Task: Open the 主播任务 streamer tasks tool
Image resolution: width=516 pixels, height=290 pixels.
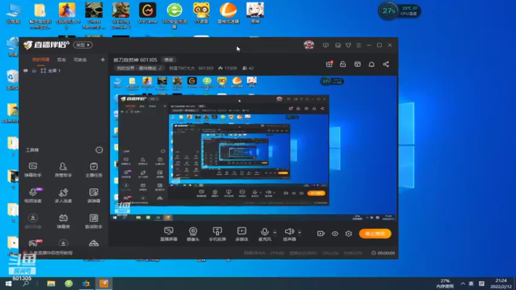Action: click(x=94, y=169)
